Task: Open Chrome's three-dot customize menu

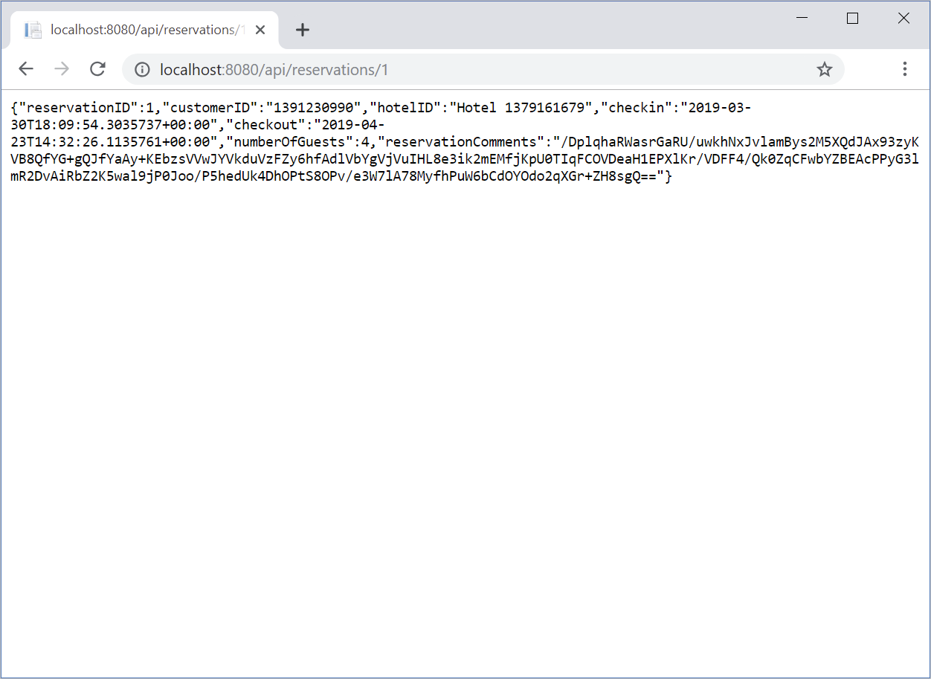Action: coord(904,68)
